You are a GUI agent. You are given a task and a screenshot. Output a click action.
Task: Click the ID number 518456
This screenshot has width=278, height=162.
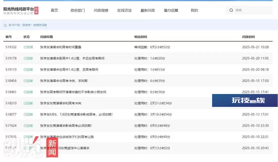(x=11, y=81)
